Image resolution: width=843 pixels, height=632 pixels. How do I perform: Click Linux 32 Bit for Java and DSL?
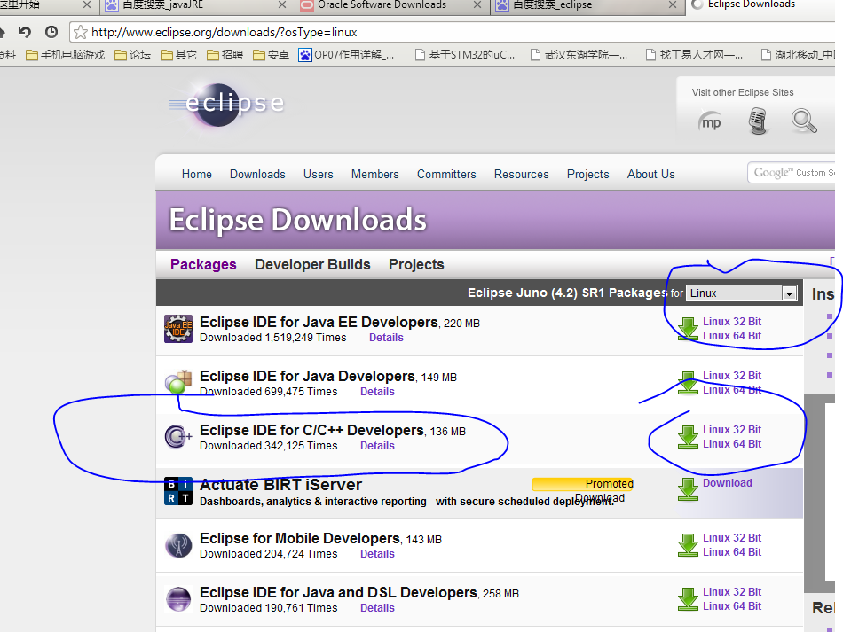[x=732, y=592]
